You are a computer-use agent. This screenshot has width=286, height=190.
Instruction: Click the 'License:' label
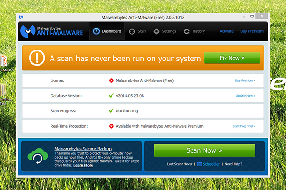pyautogui.click(x=58, y=80)
